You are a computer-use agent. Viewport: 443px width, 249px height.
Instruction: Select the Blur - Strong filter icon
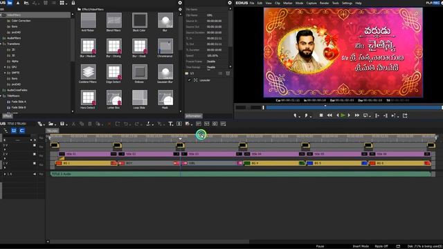[x=114, y=46]
